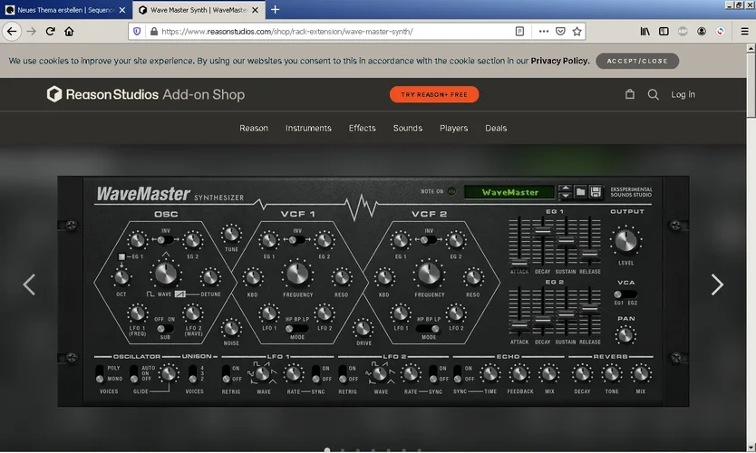
Task: Click page vertical scrollbar thumb
Action: pos(751,84)
